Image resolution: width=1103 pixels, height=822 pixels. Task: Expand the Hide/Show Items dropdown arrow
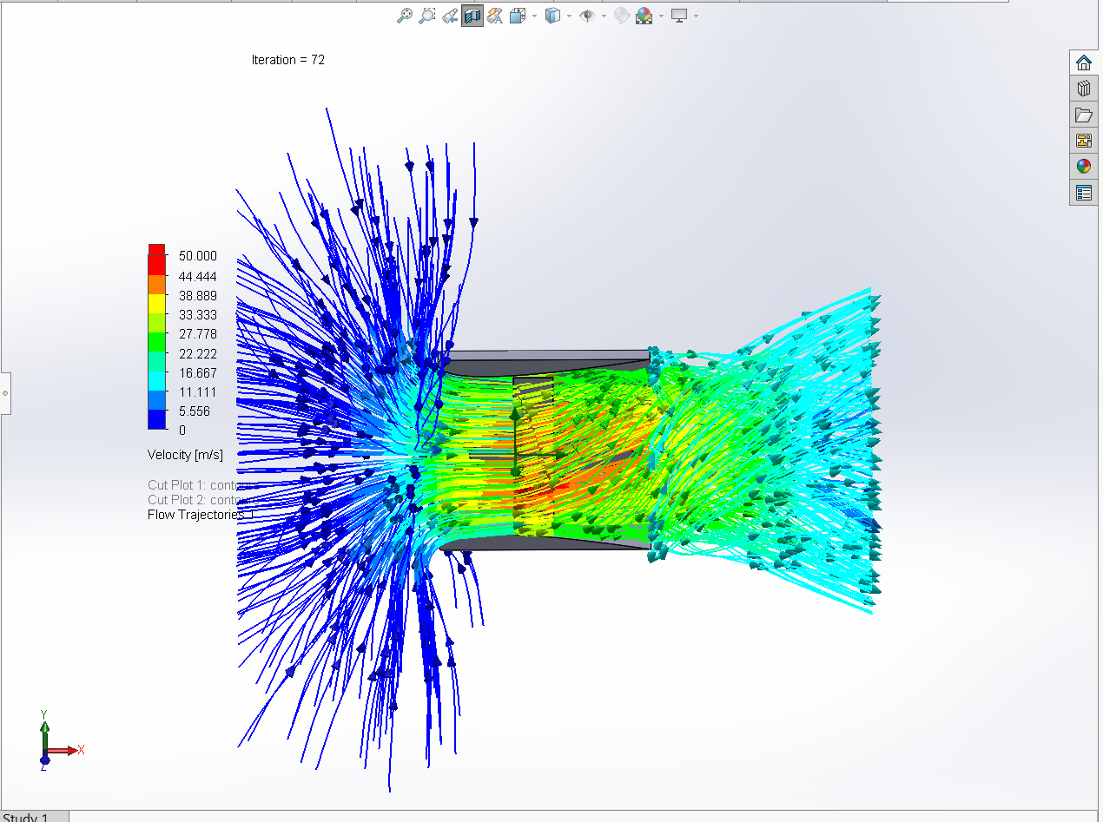604,16
